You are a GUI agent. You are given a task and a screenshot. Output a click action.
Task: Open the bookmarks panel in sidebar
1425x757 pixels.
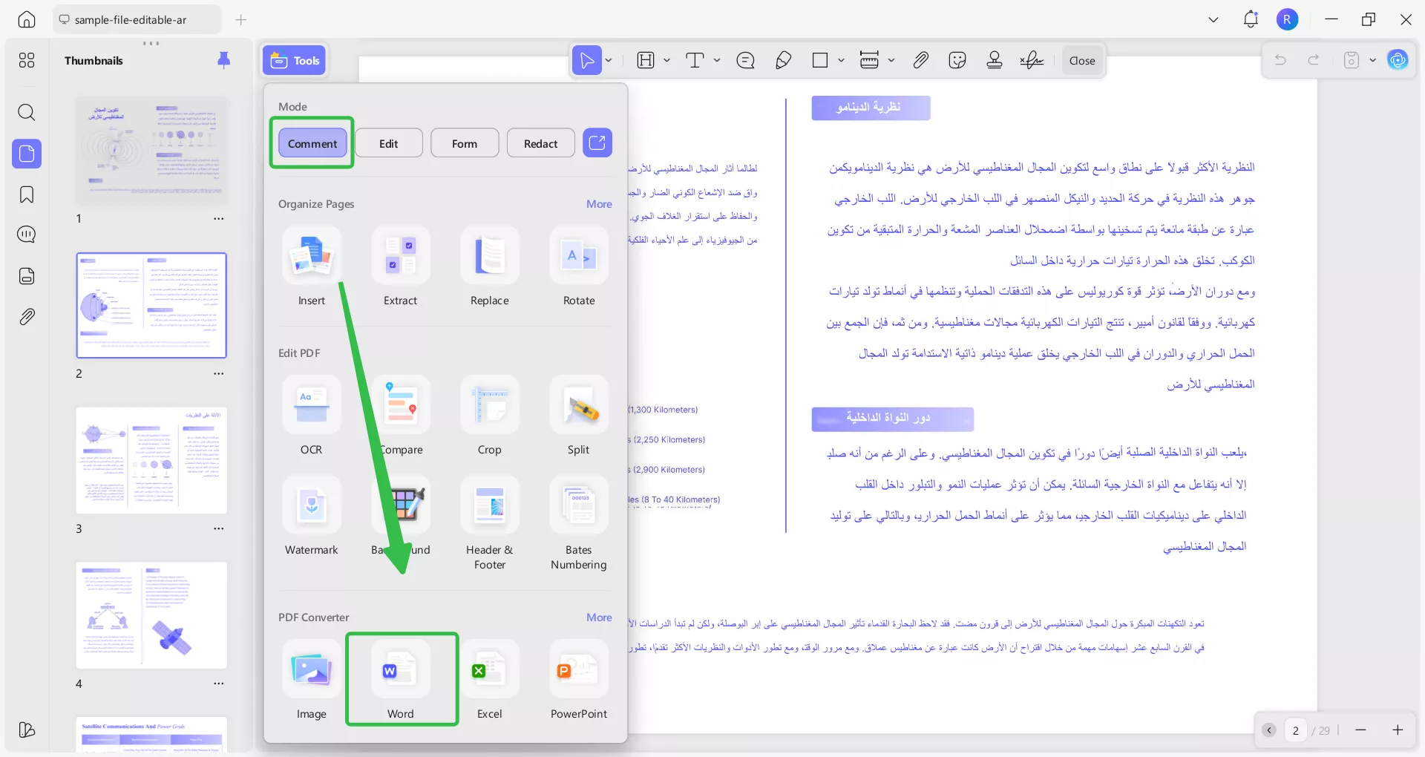click(27, 194)
